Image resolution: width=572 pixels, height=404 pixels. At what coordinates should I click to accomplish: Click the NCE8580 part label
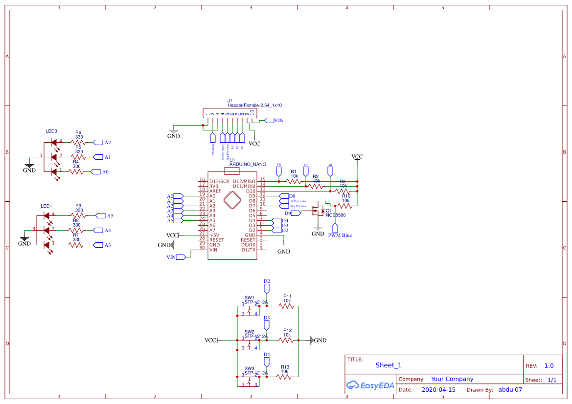[336, 215]
